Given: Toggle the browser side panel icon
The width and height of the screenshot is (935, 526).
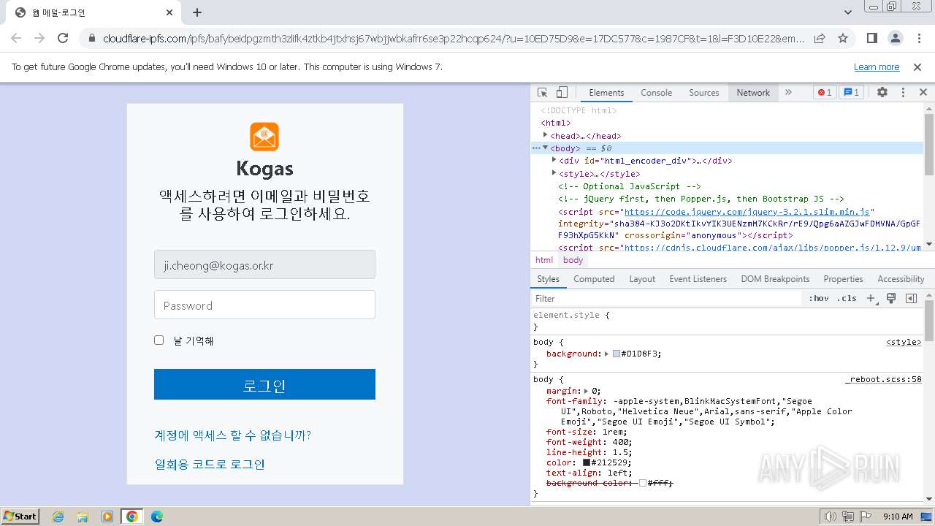Looking at the screenshot, I should [x=872, y=38].
